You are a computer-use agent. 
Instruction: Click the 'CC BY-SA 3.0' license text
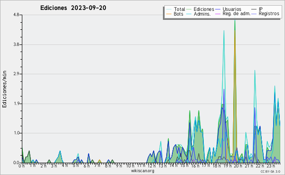[x=270, y=171]
